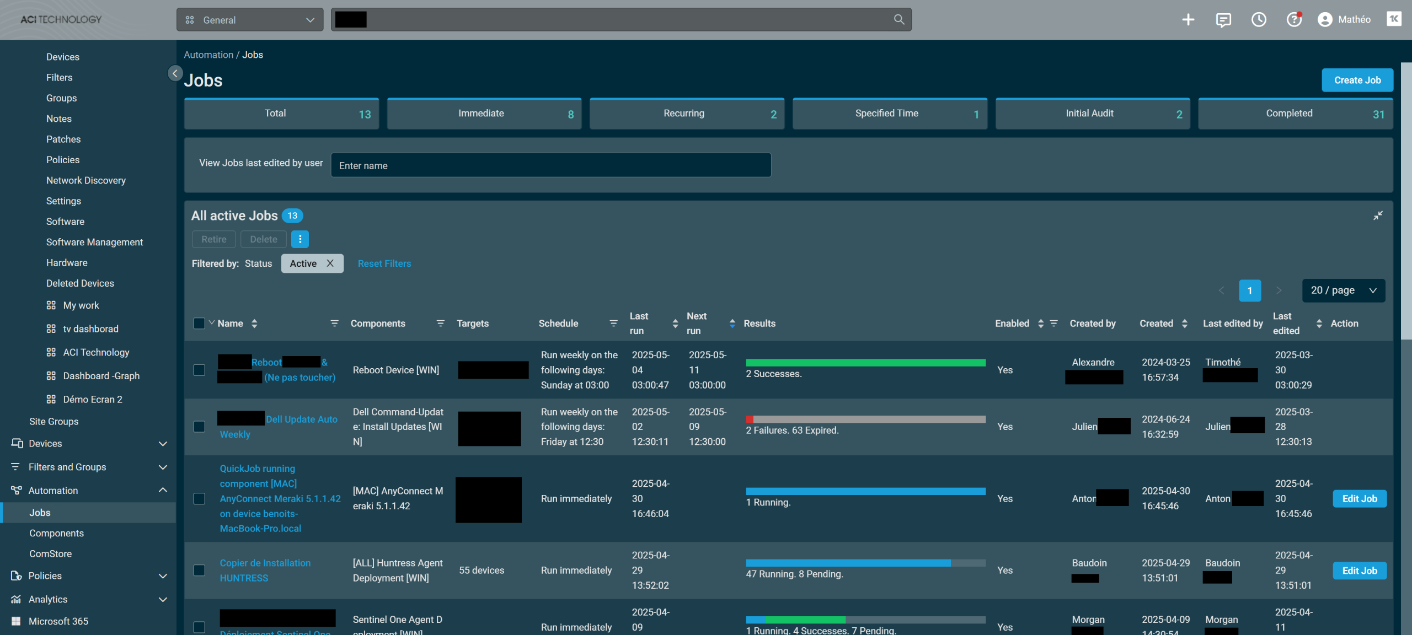Viewport: 1412px width, 635px height.
Task: Open Network Discovery in the sidebar
Action: pyautogui.click(x=86, y=181)
